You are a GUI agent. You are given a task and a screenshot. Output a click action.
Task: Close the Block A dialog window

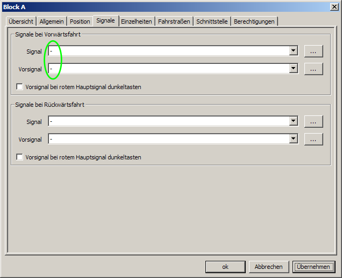point(334,6)
